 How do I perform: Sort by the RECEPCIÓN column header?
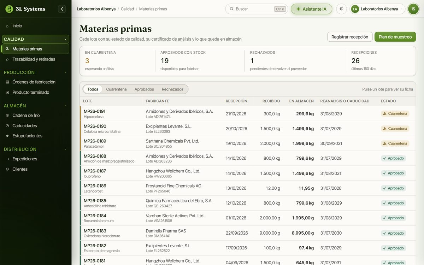(x=236, y=101)
